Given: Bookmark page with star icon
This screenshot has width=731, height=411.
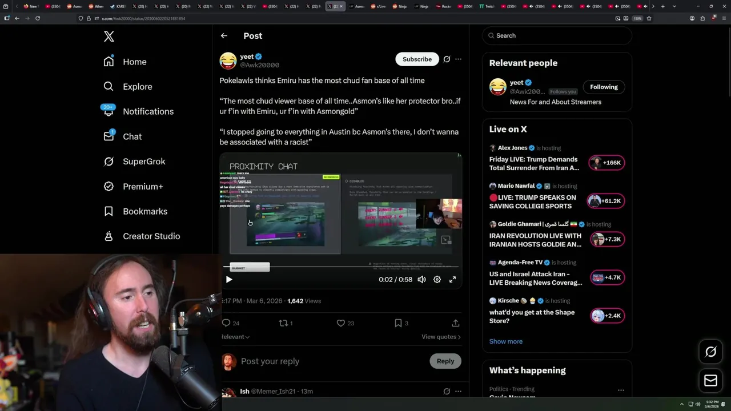Looking at the screenshot, I should 649,18.
